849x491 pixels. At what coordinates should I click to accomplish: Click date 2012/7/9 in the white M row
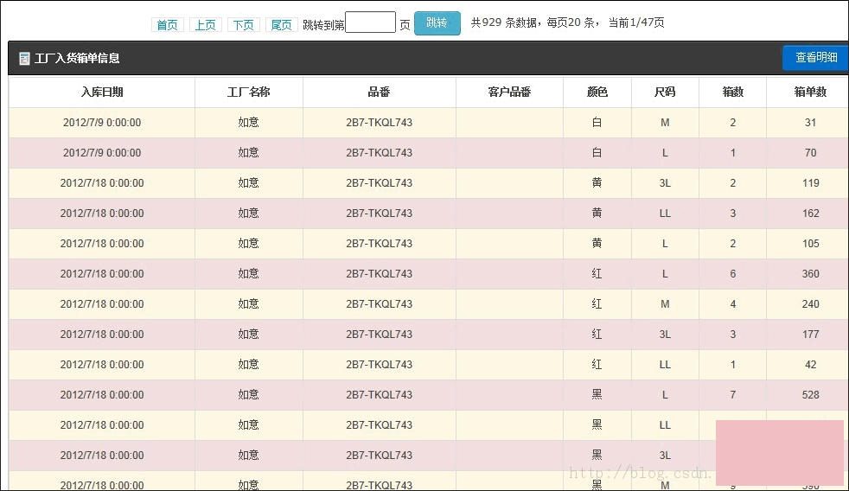click(x=102, y=123)
